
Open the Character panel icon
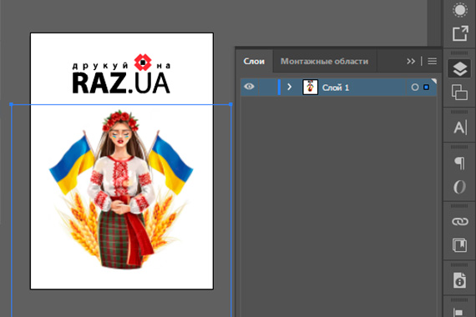460,128
